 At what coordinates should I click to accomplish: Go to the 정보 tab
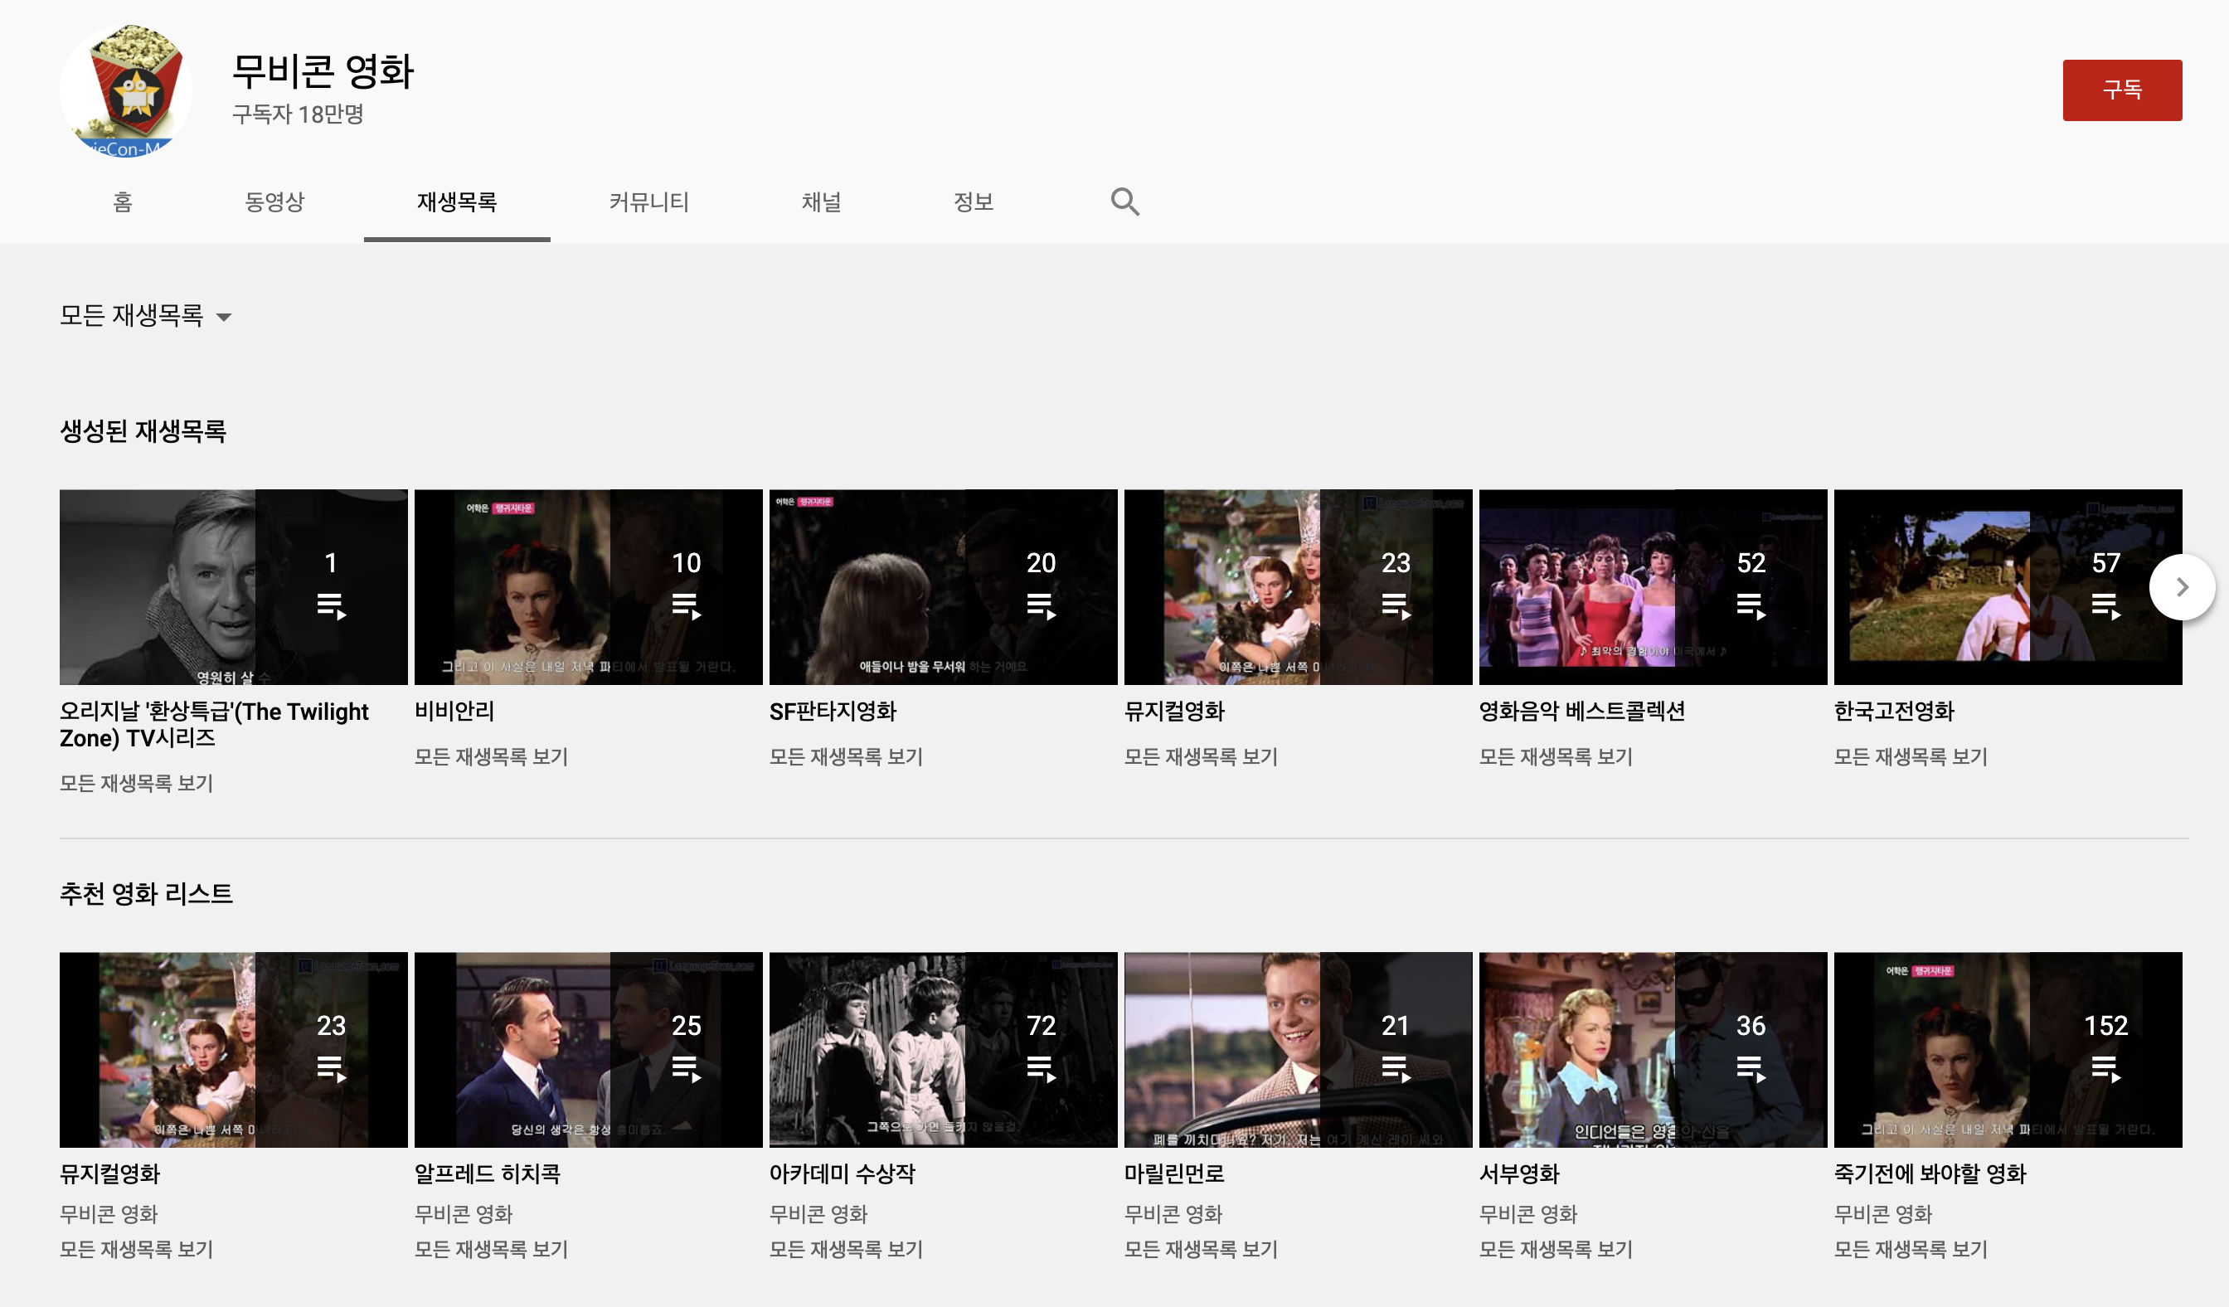(973, 202)
